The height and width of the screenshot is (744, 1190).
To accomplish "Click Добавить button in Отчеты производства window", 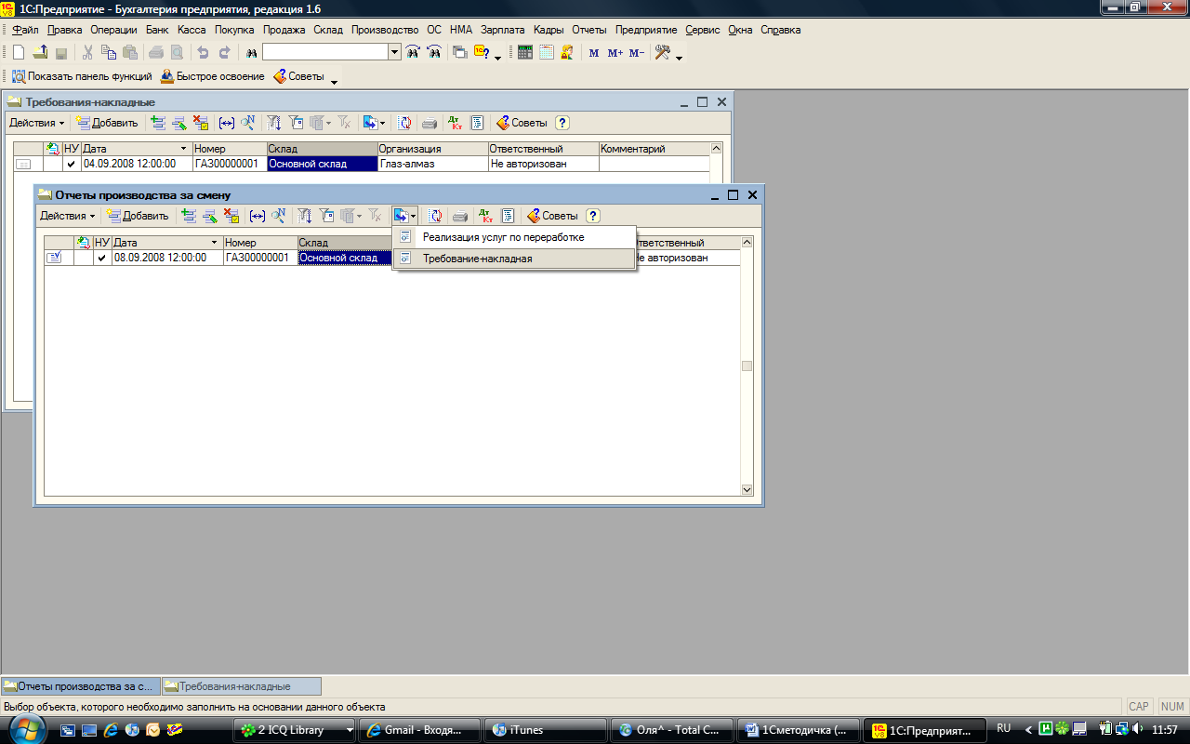I will (x=138, y=216).
